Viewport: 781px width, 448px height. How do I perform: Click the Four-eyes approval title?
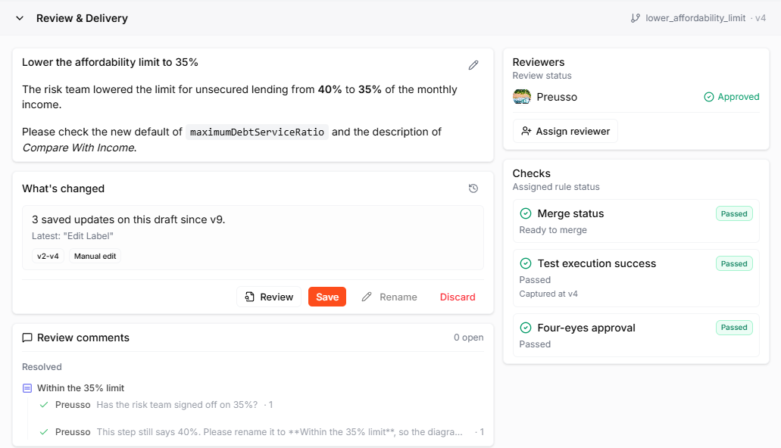[586, 328]
